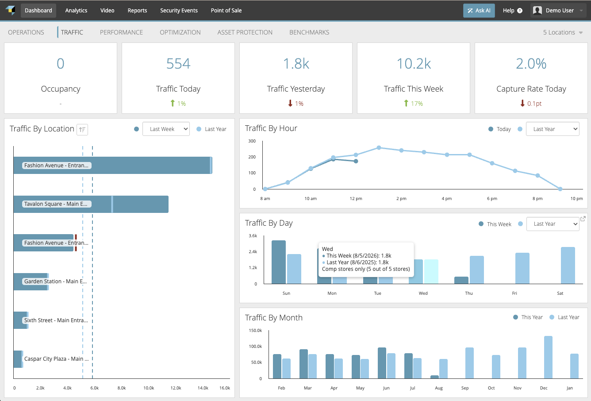Toggle Last Year series in Traffic By Month
This screenshot has width=591, height=401.
coord(564,317)
